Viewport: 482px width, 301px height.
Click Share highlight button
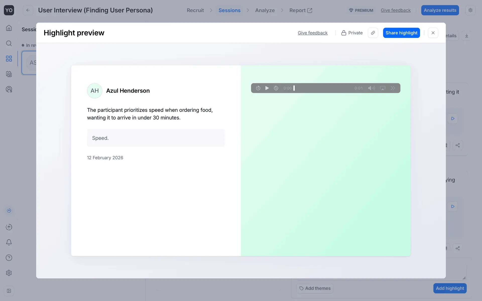[401, 33]
